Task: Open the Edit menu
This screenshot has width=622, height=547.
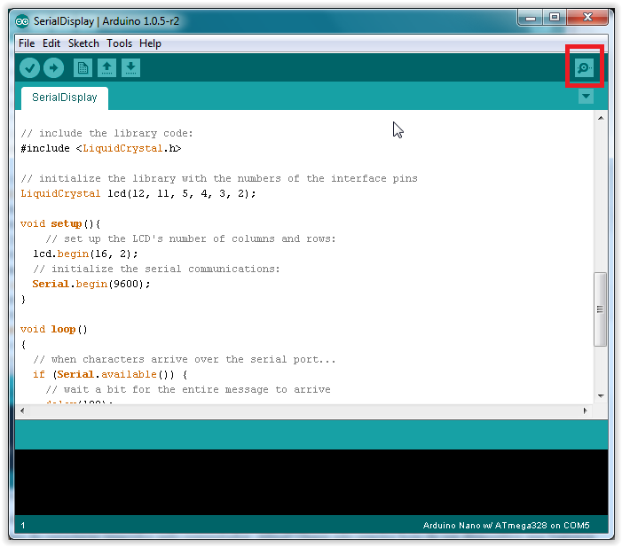Action: pyautogui.click(x=51, y=43)
